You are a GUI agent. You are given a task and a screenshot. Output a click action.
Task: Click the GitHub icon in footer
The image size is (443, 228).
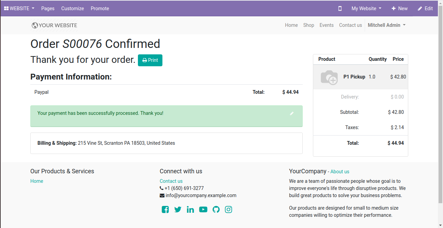pyautogui.click(x=216, y=210)
